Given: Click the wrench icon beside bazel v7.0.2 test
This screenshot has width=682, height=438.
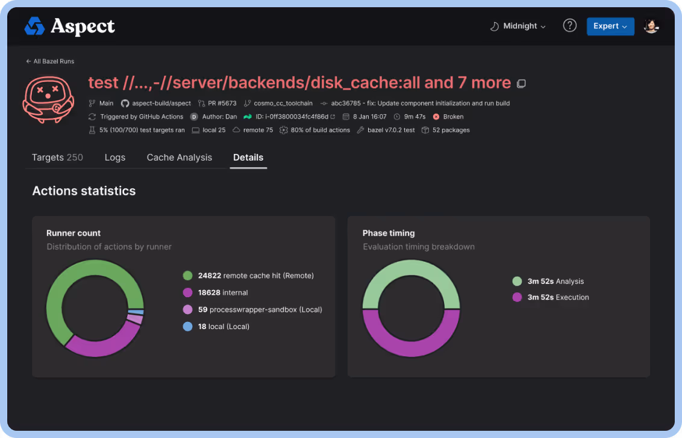Looking at the screenshot, I should pos(360,131).
